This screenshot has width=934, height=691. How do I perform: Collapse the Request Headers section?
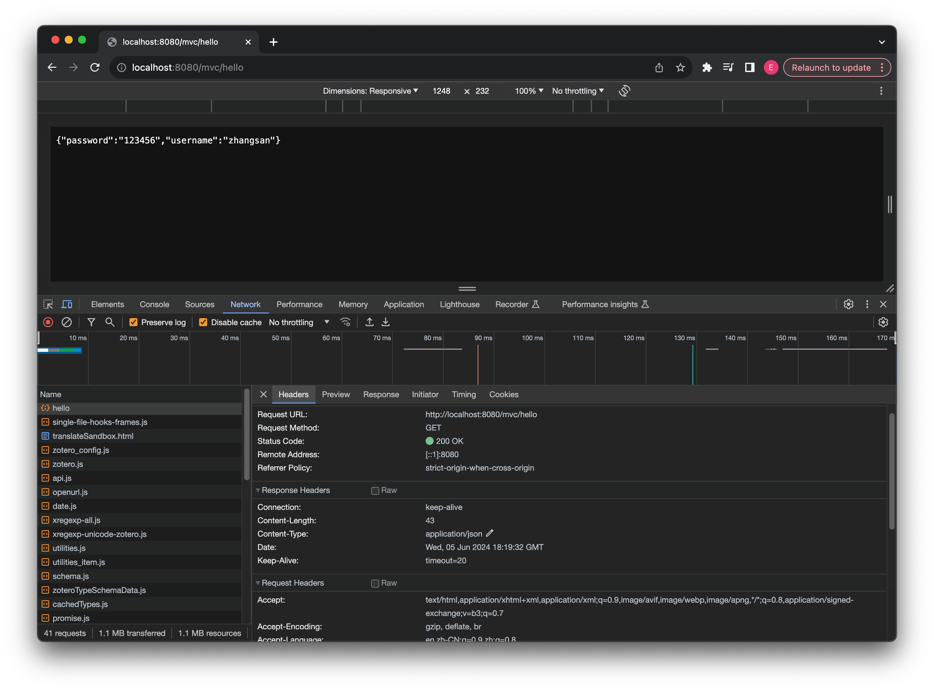[258, 583]
